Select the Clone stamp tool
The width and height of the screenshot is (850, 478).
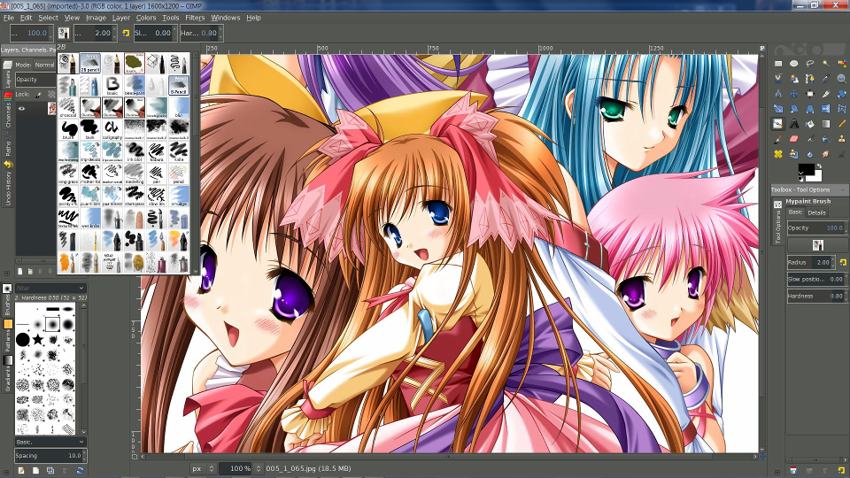pyautogui.click(x=842, y=139)
